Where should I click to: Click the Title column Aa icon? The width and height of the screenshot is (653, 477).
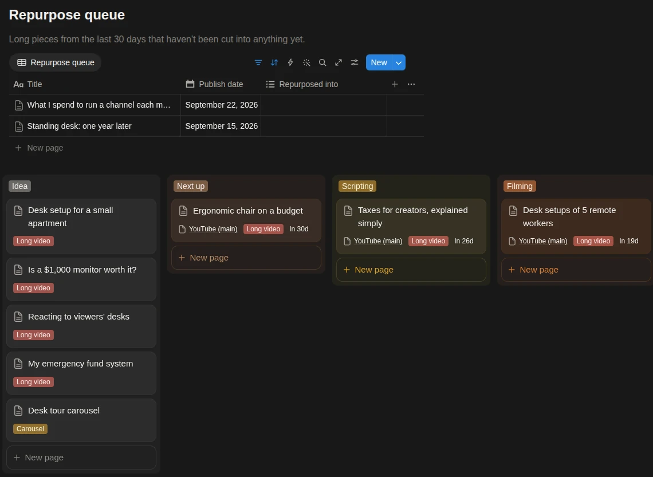(18, 84)
